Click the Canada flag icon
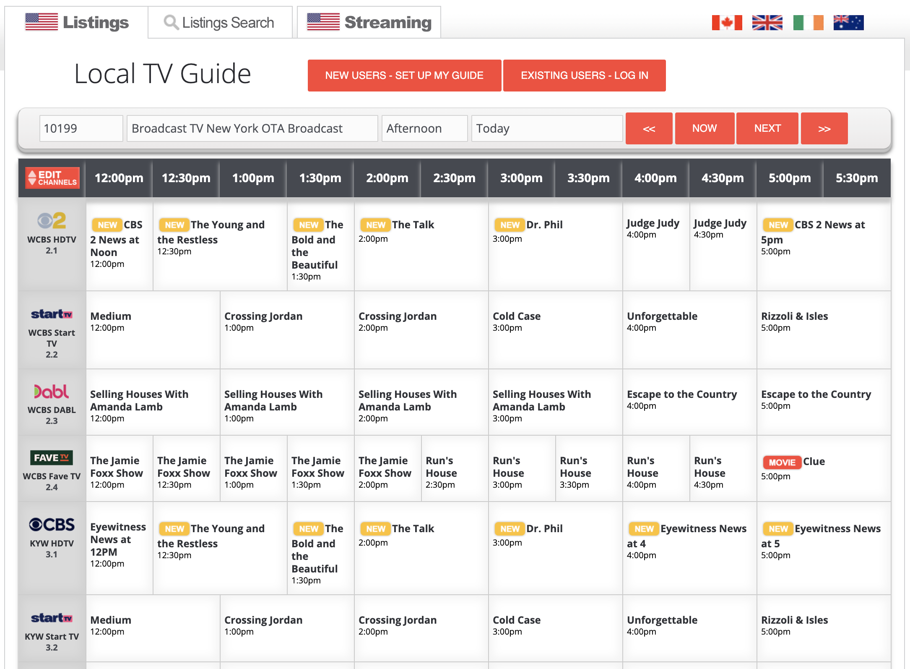910x669 pixels. click(x=727, y=23)
